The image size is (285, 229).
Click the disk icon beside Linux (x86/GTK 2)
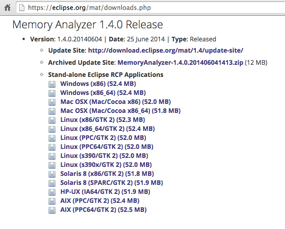tap(52, 120)
